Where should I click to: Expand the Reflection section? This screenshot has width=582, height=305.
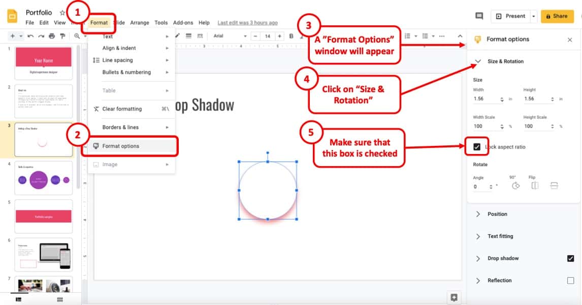click(x=478, y=281)
